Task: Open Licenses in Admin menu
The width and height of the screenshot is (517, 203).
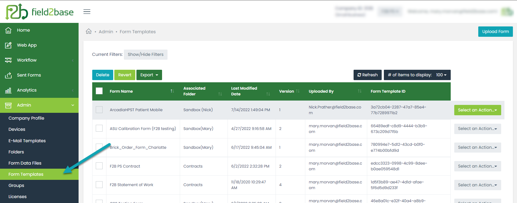Action: coord(17,197)
